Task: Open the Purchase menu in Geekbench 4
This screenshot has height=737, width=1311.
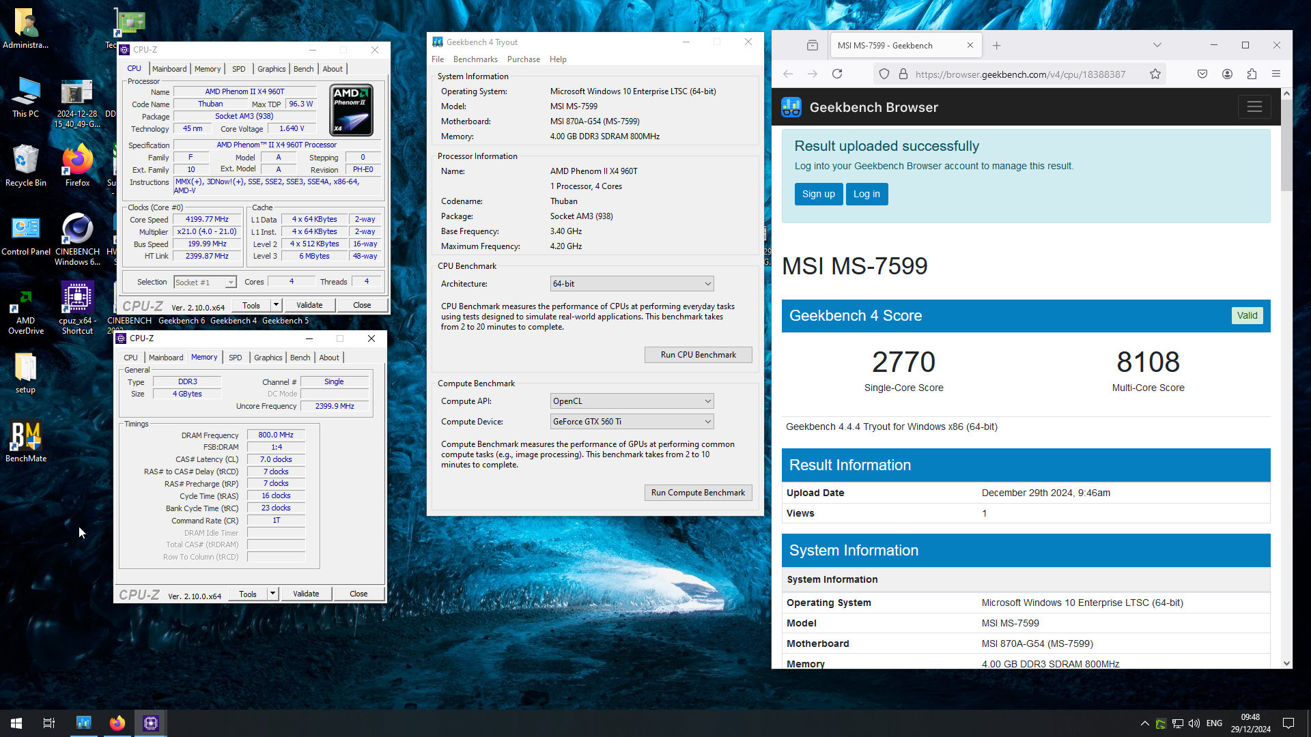Action: (x=523, y=59)
